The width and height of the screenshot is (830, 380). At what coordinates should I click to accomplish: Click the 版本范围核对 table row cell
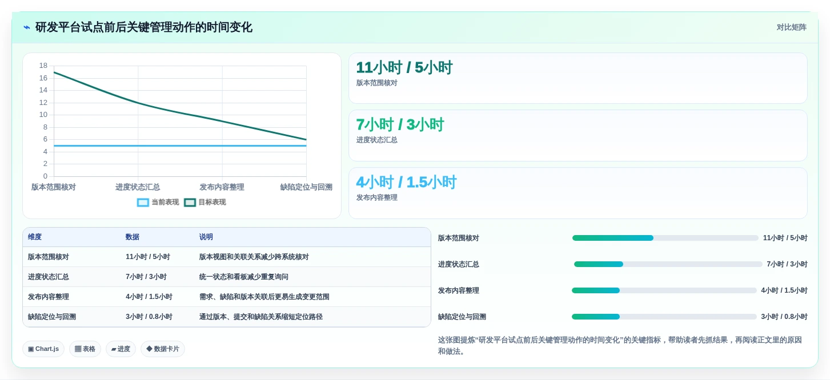(49, 257)
